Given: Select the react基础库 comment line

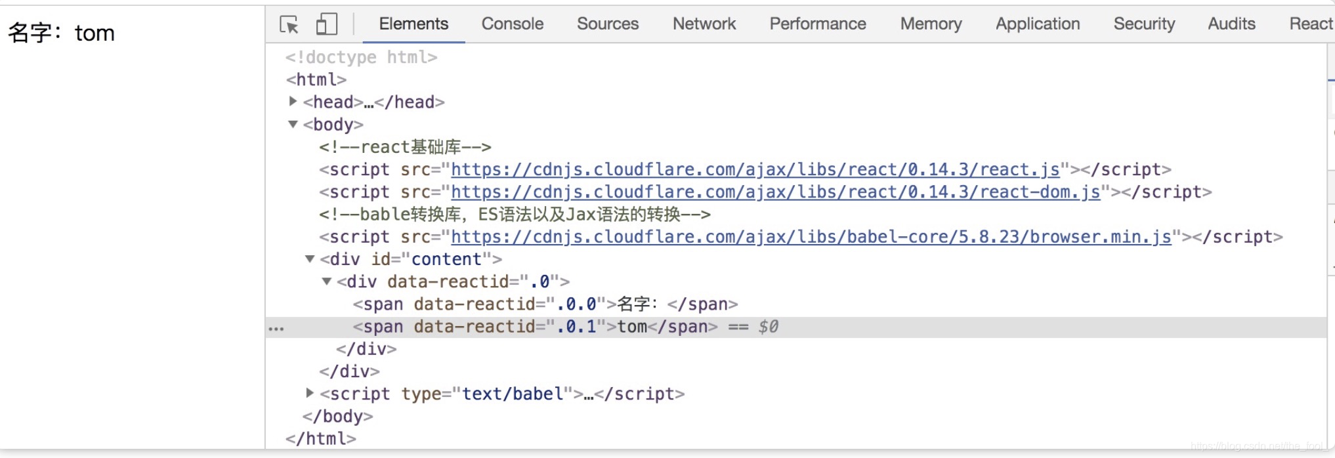Looking at the screenshot, I should pos(406,147).
